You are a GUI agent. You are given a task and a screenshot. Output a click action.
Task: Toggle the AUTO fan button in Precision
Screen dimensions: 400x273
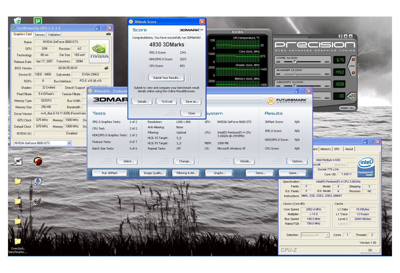[x=352, y=96]
